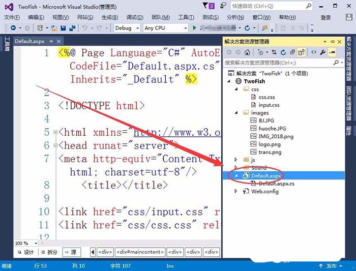Open the 100 % zoom dropdown
356x271 pixels.
tap(36, 244)
